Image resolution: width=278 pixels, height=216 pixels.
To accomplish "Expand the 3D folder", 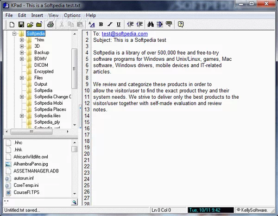I will (x=22, y=46).
